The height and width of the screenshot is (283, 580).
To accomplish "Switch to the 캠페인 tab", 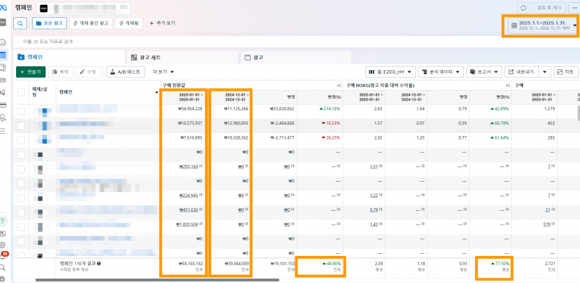I will 69,58.
